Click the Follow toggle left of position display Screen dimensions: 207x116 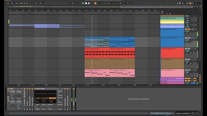[68, 3]
